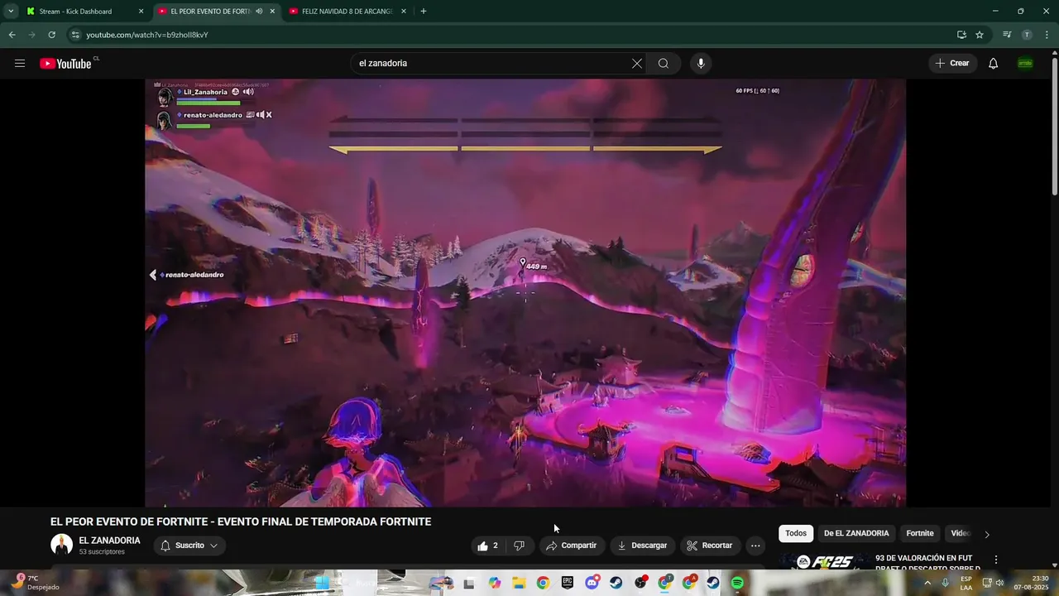Click the video player area

tap(525, 292)
